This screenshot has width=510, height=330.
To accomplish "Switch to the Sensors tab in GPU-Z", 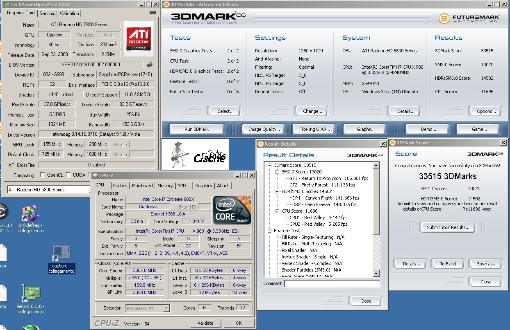I will click(47, 13).
